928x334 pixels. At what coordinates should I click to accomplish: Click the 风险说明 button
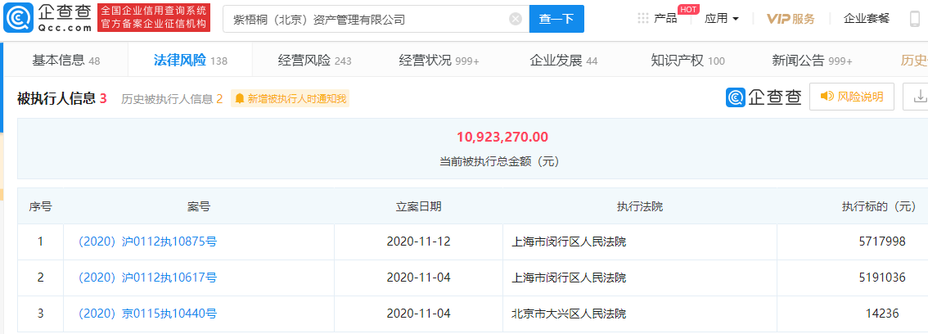pos(851,97)
